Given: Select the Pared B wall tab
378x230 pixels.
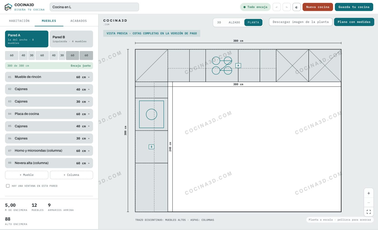Looking at the screenshot, I should tap(71, 39).
